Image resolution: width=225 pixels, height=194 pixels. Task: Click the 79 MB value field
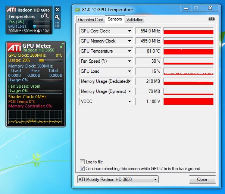(149, 91)
